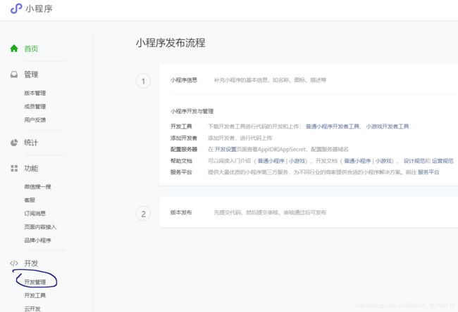Click the 小程序开发与管理 subheading
This screenshot has width=458, height=312.
click(x=192, y=111)
